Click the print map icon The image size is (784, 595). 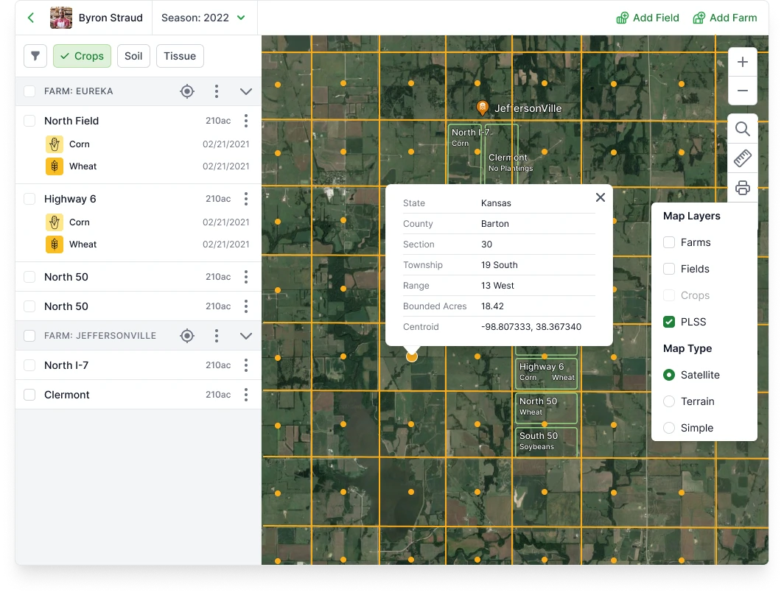pos(742,188)
